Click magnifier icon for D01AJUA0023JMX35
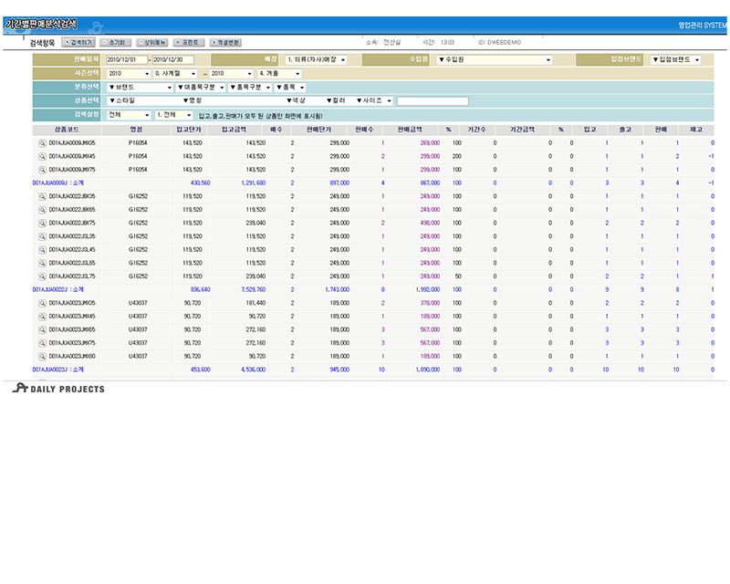730x584 pixels. 42,303
